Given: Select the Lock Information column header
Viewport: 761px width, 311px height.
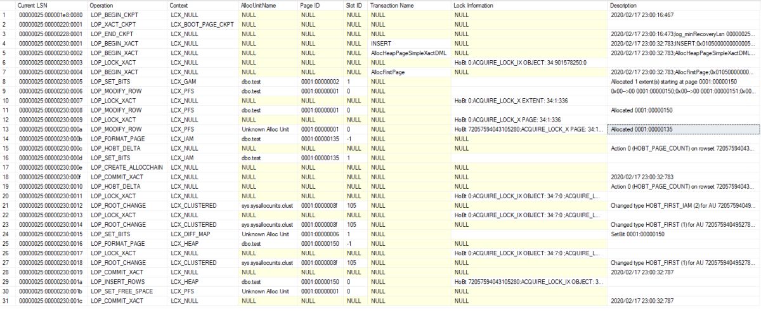Looking at the screenshot, I should pyautogui.click(x=530, y=5).
